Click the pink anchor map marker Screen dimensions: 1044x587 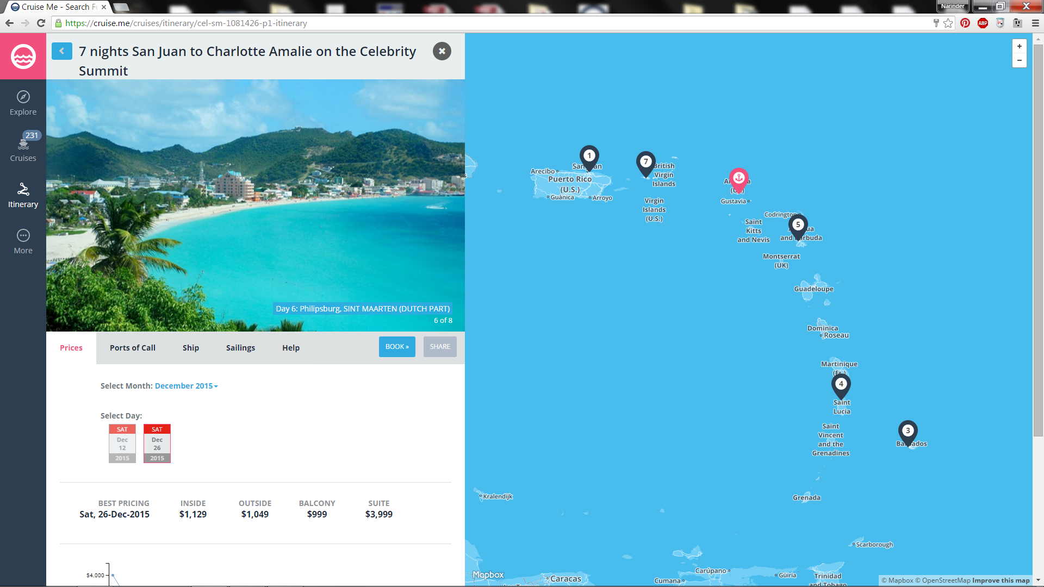(x=738, y=178)
